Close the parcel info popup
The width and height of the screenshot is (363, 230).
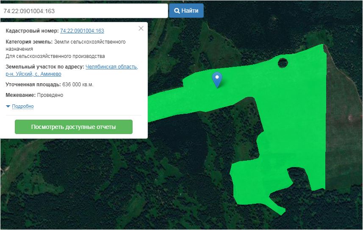click(141, 28)
